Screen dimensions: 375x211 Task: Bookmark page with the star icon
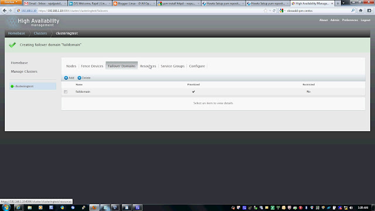coord(265,11)
